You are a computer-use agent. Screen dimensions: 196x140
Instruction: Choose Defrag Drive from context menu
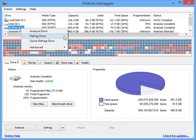45,36
